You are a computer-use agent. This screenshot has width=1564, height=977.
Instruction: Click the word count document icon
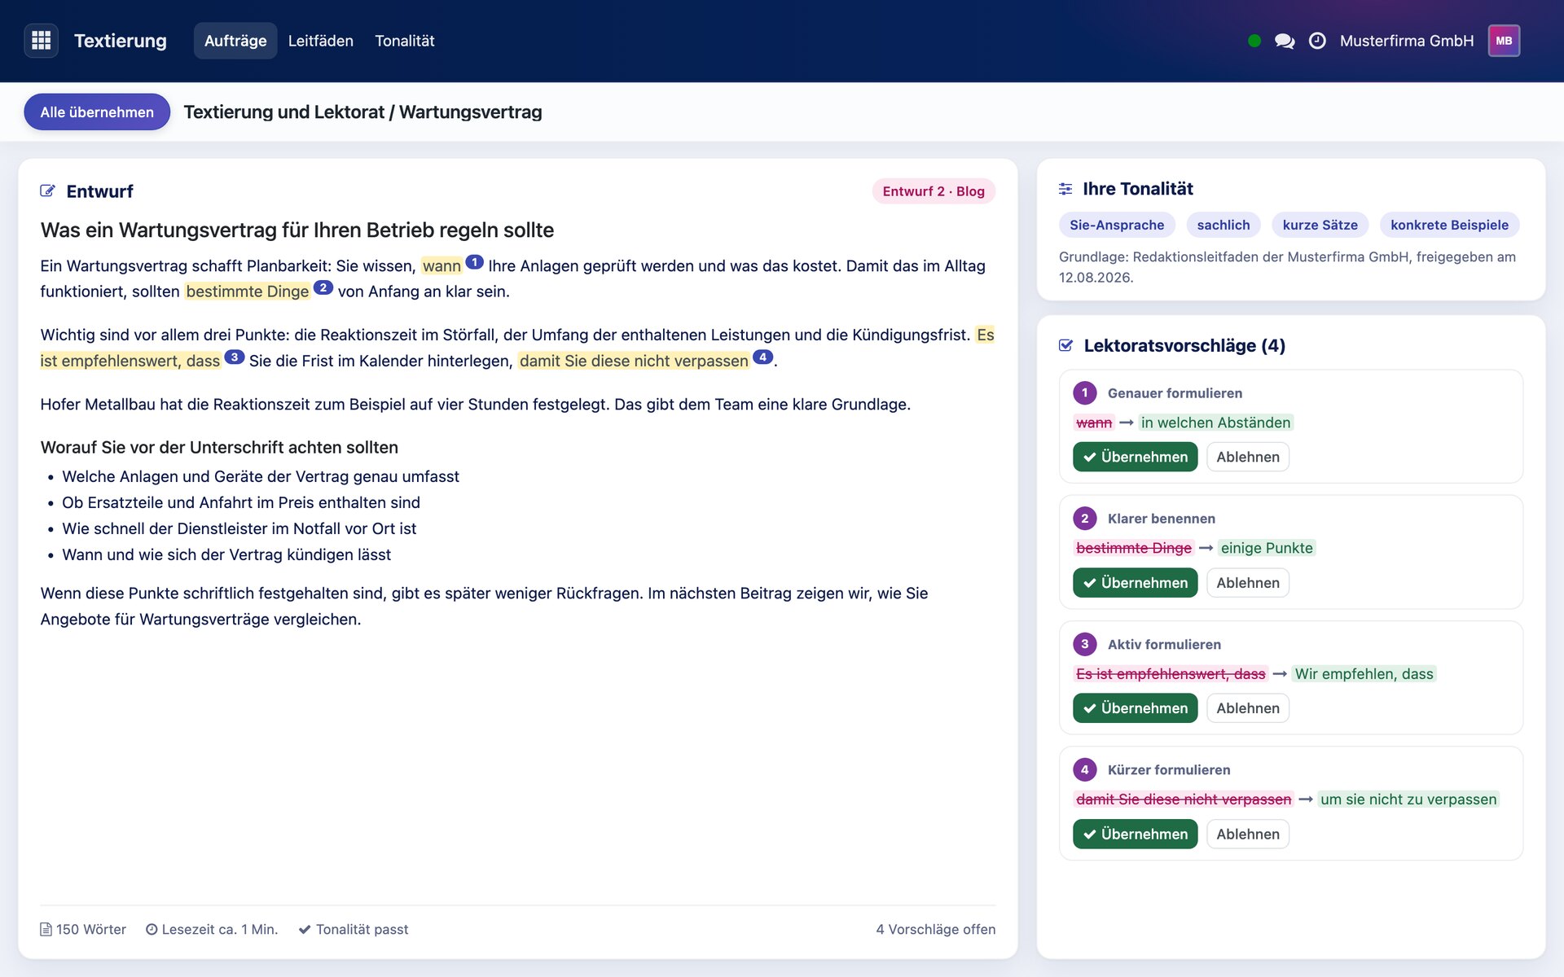[x=46, y=929]
